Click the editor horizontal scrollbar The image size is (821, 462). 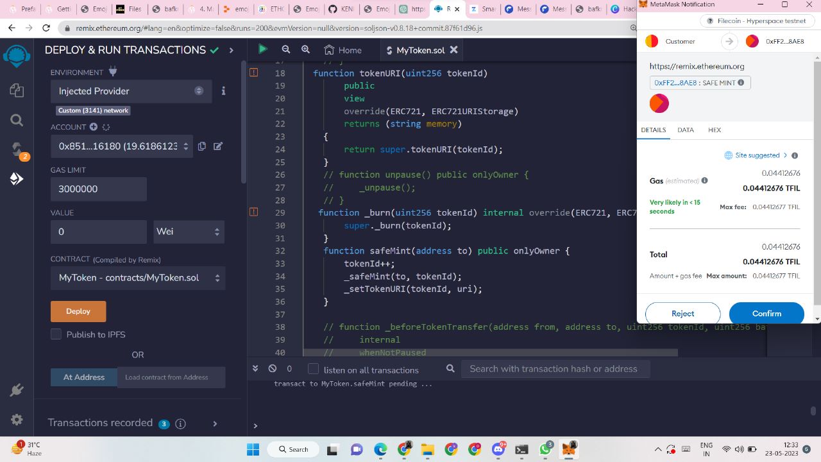(x=491, y=352)
